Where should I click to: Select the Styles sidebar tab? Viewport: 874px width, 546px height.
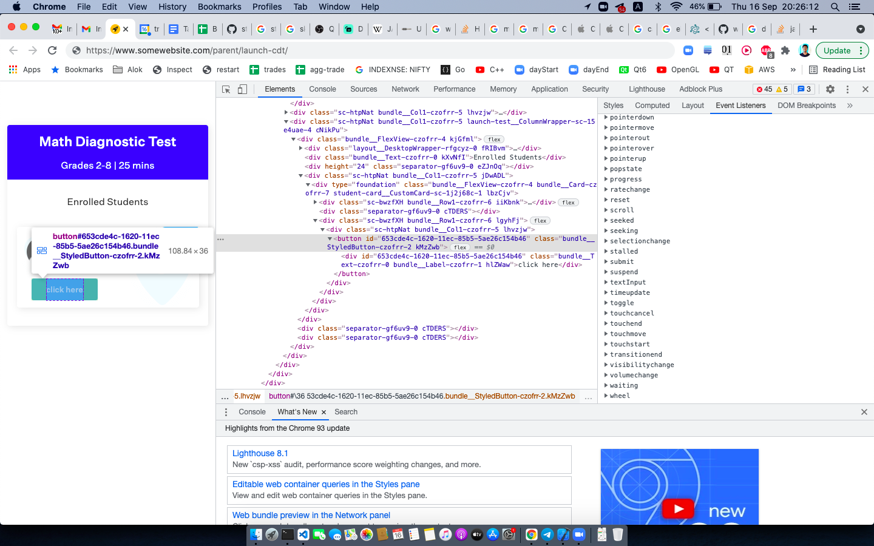coord(614,106)
